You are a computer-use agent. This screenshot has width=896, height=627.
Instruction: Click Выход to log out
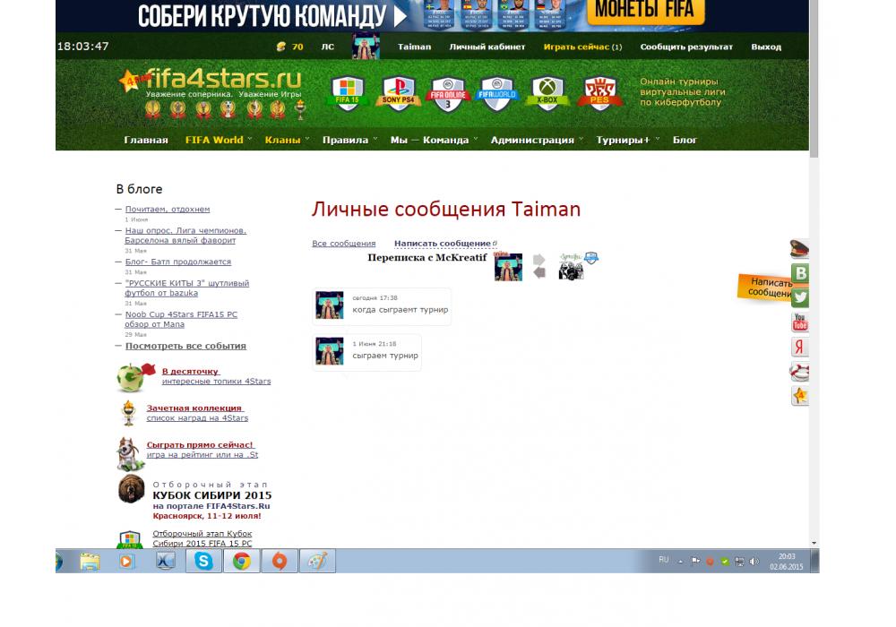[x=766, y=47]
